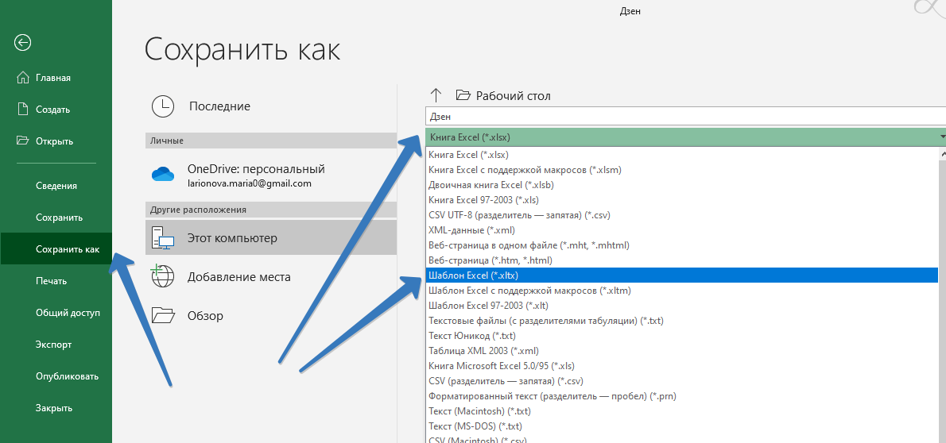Select CSV (разделитель — запятая) (*.csv) option
The height and width of the screenshot is (443, 946).
point(682,381)
